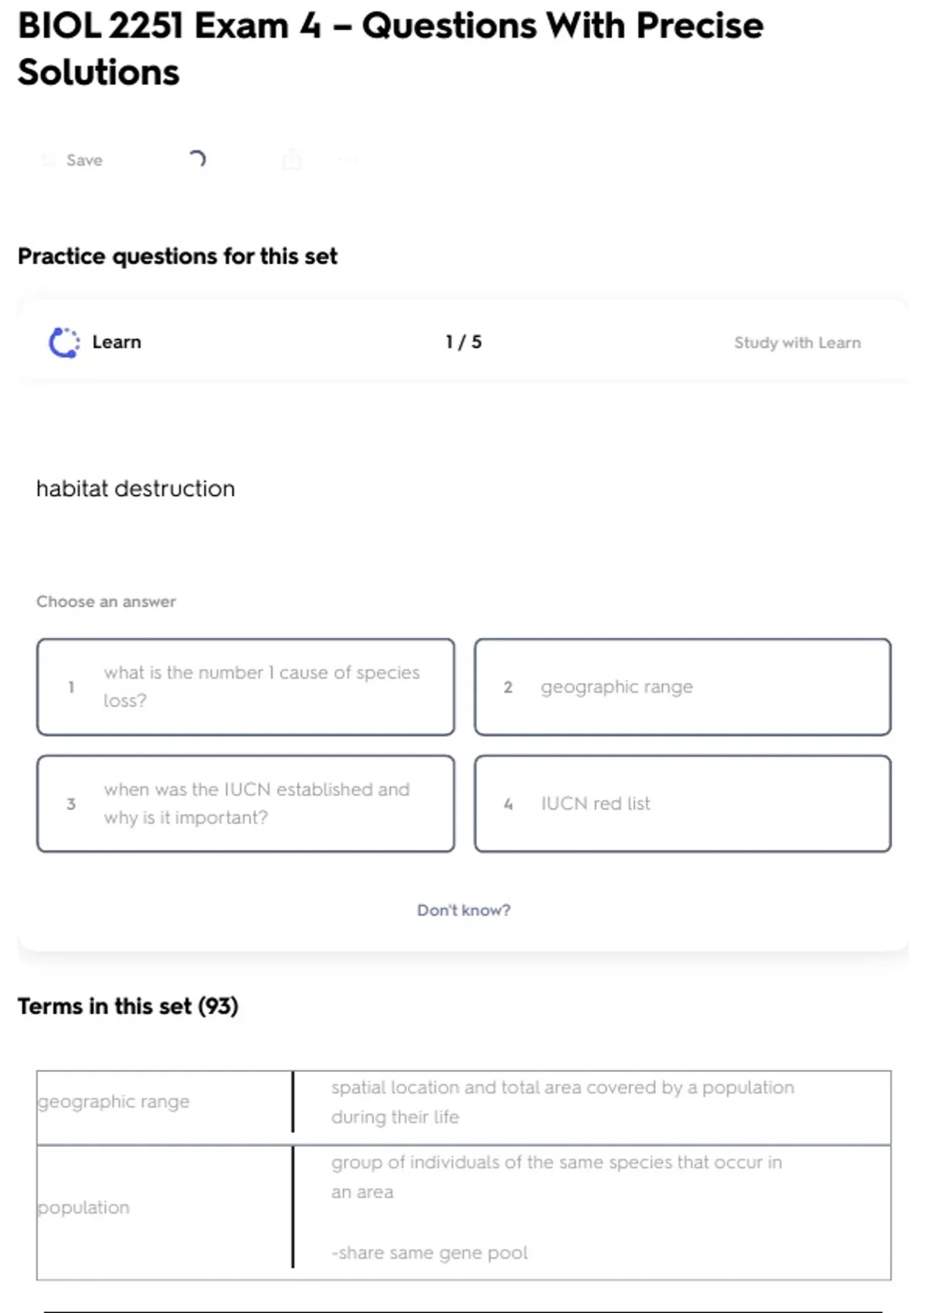Click the Terms in this set (93) heading
The height and width of the screenshot is (1313, 927).
point(128,1006)
